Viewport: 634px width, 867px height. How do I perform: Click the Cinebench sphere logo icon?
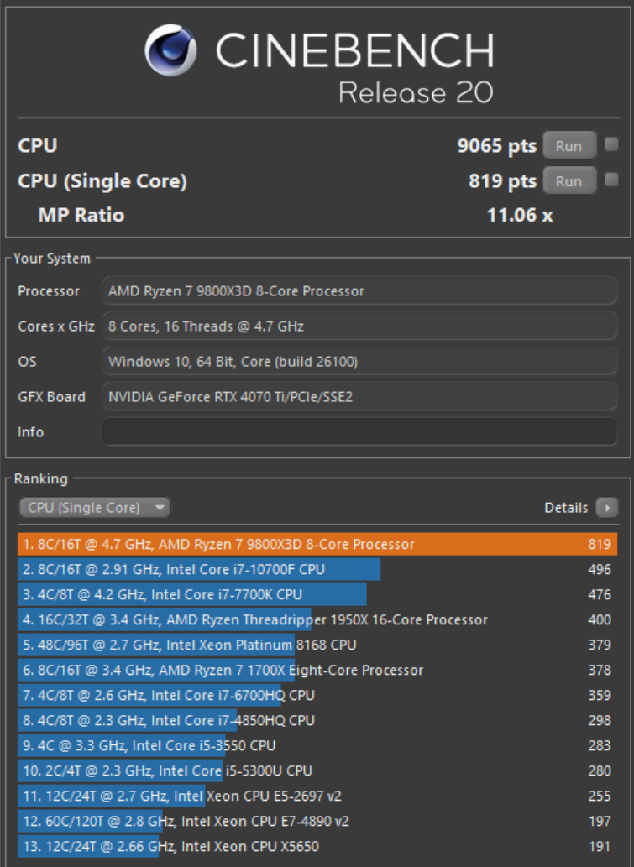tap(170, 50)
